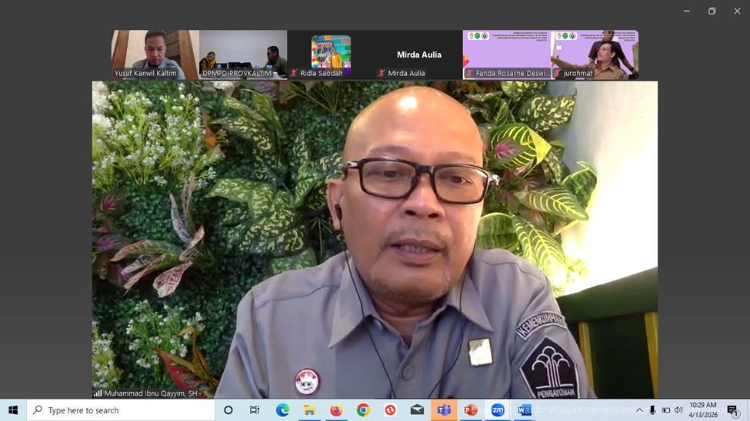Click the microphone icon in the system tray
The width and height of the screenshot is (750, 421).
pyautogui.click(x=652, y=410)
